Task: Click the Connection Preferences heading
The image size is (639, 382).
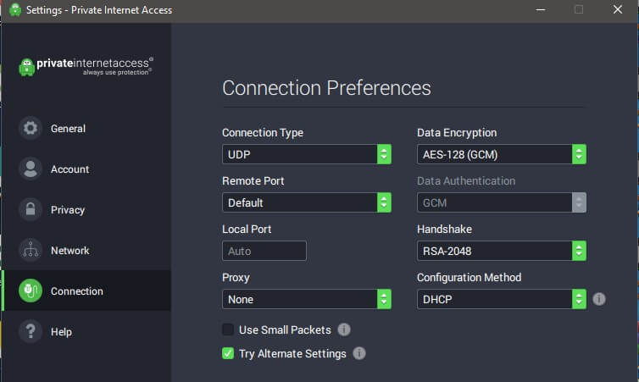Action: pos(326,88)
